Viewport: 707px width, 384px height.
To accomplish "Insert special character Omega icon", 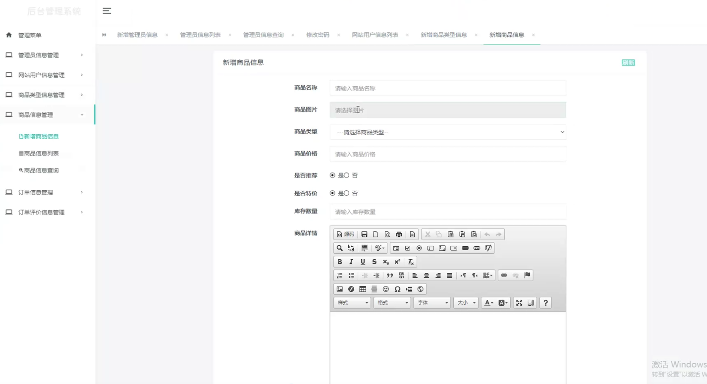I will (x=398, y=289).
